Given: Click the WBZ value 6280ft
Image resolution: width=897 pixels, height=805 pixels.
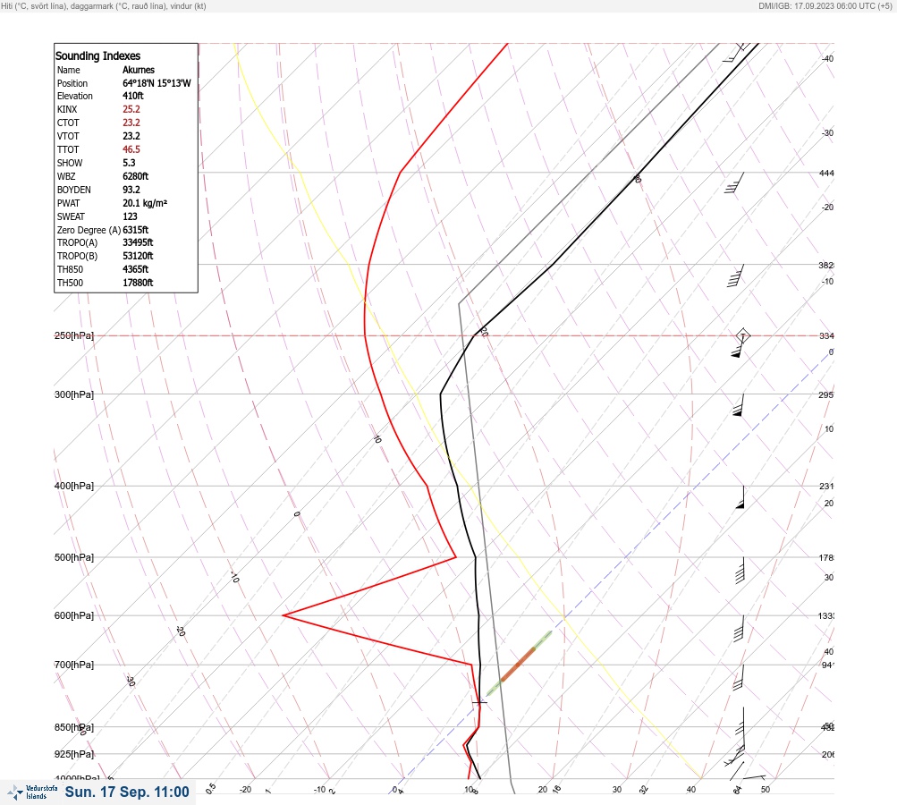Looking at the screenshot, I should [136, 176].
